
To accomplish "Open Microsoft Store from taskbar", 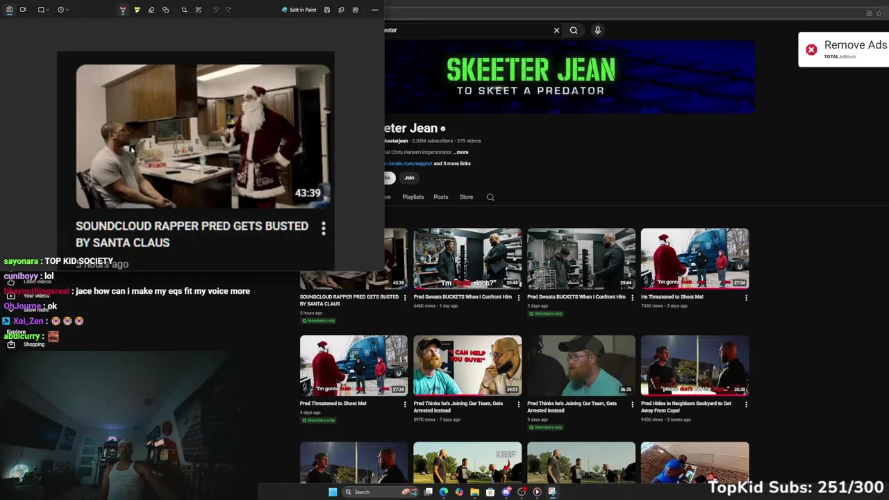I will [x=490, y=492].
